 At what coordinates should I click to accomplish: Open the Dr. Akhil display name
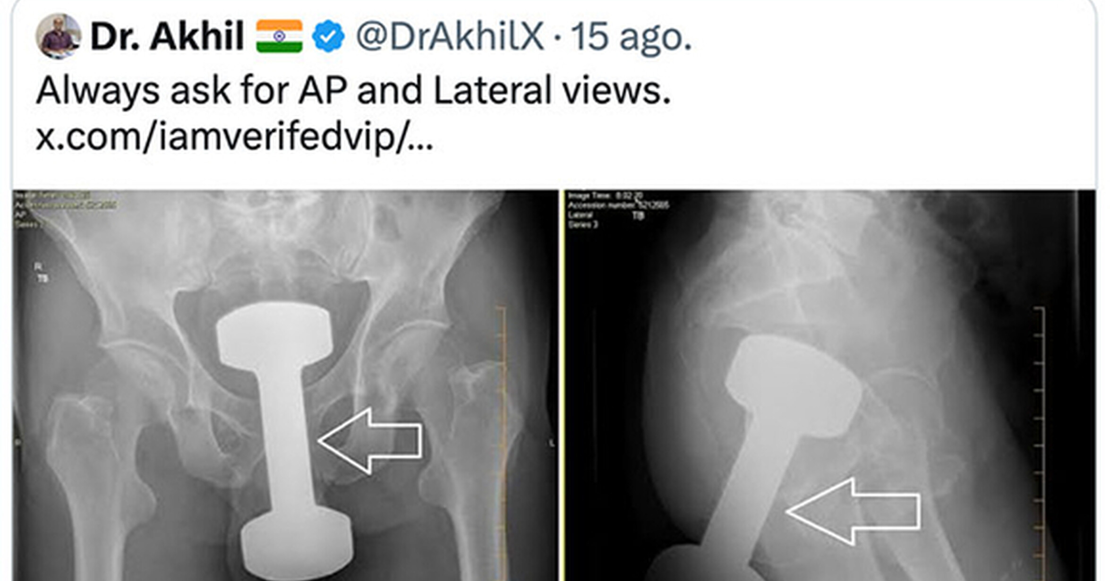(167, 36)
